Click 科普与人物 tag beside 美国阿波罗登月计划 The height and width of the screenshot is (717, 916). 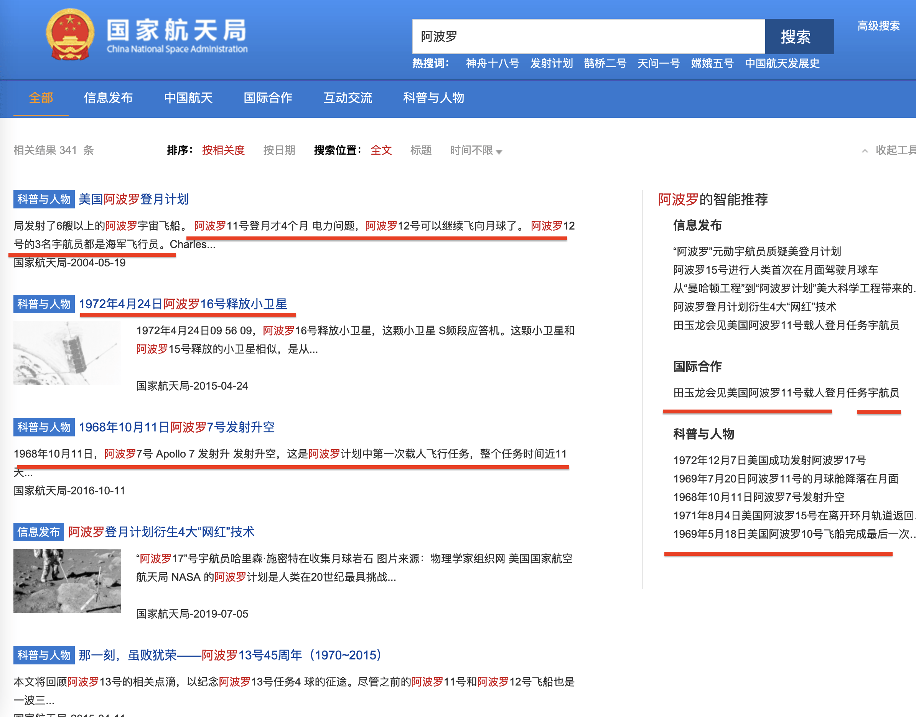[x=44, y=199]
